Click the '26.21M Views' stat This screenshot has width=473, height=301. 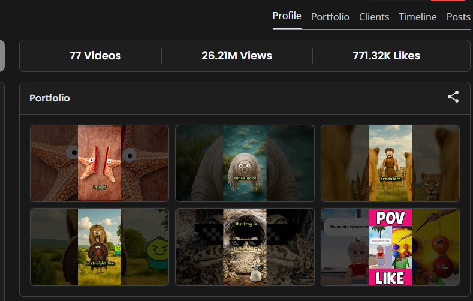237,56
